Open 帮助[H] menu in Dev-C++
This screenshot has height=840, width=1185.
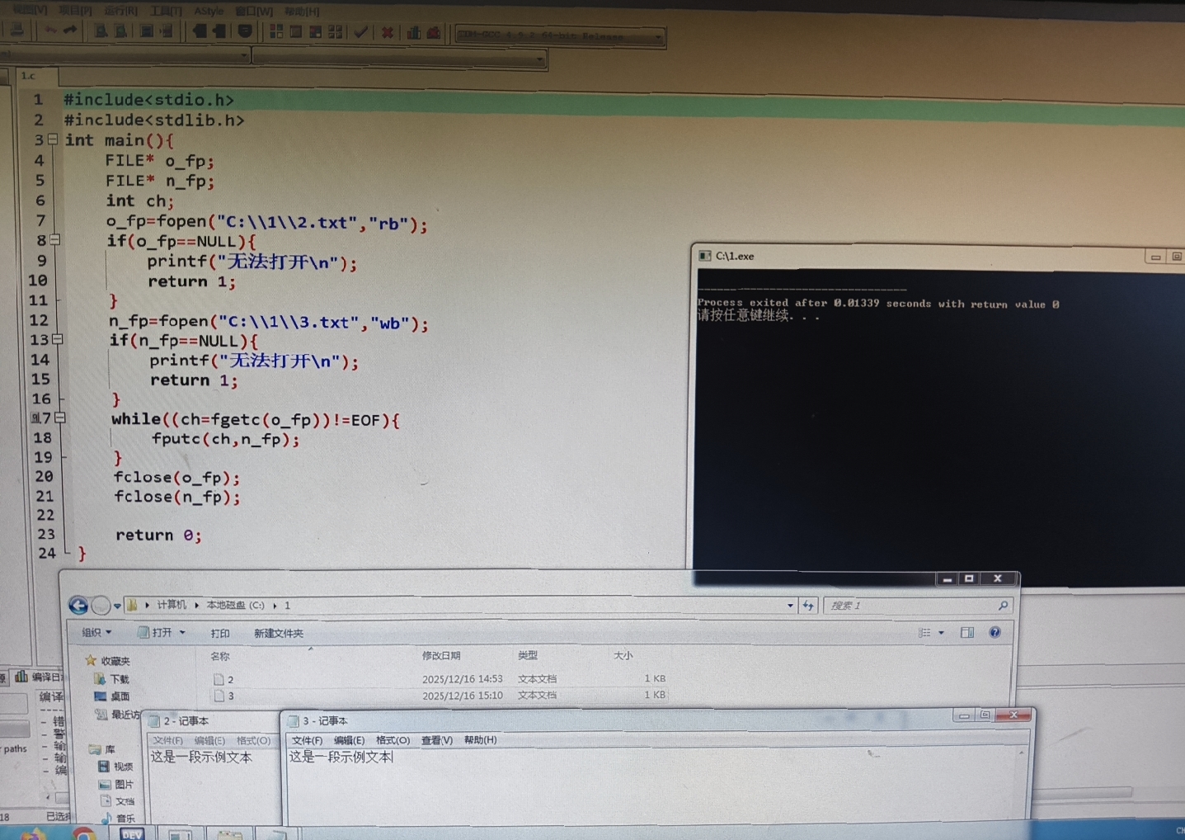(x=301, y=12)
